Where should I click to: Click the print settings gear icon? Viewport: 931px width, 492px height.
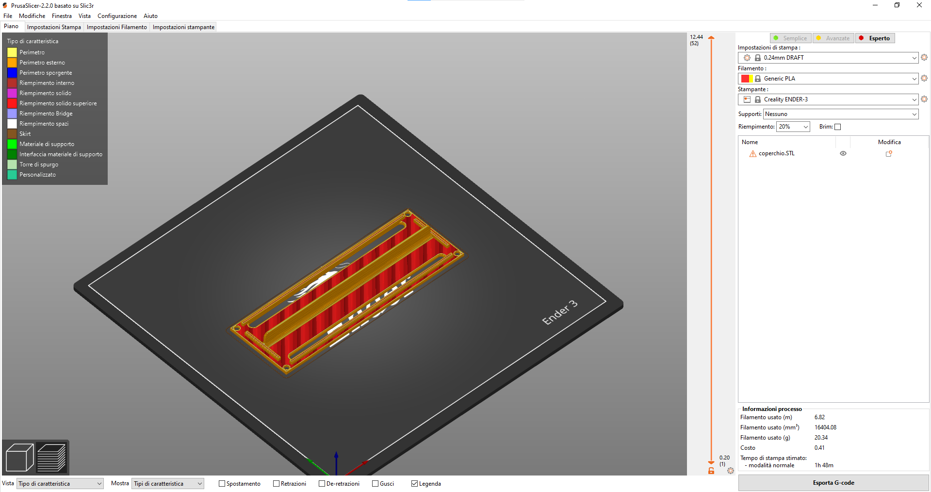(924, 57)
